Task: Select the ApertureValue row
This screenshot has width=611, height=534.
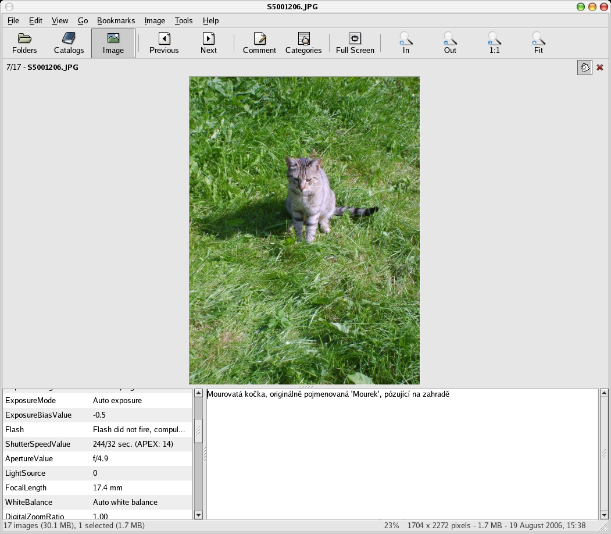Action: coord(98,458)
